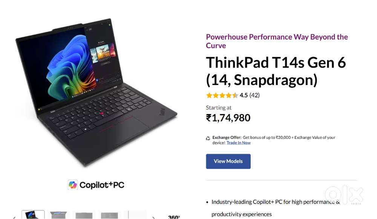Select the first laptop front-view thumbnail
The height and width of the screenshot is (219, 377).
[x=33, y=215]
